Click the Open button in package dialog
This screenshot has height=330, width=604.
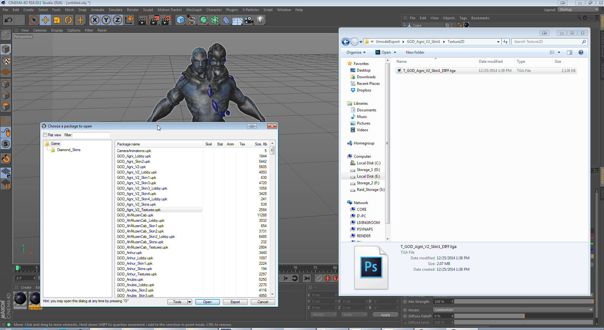pyautogui.click(x=207, y=302)
